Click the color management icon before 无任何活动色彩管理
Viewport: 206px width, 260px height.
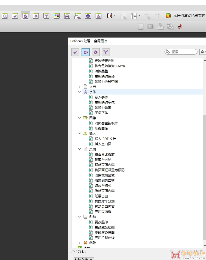coord(168,16)
